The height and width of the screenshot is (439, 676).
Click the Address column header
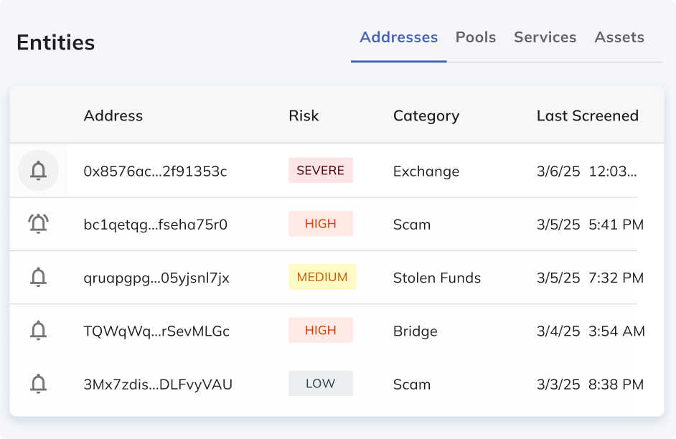[113, 115]
